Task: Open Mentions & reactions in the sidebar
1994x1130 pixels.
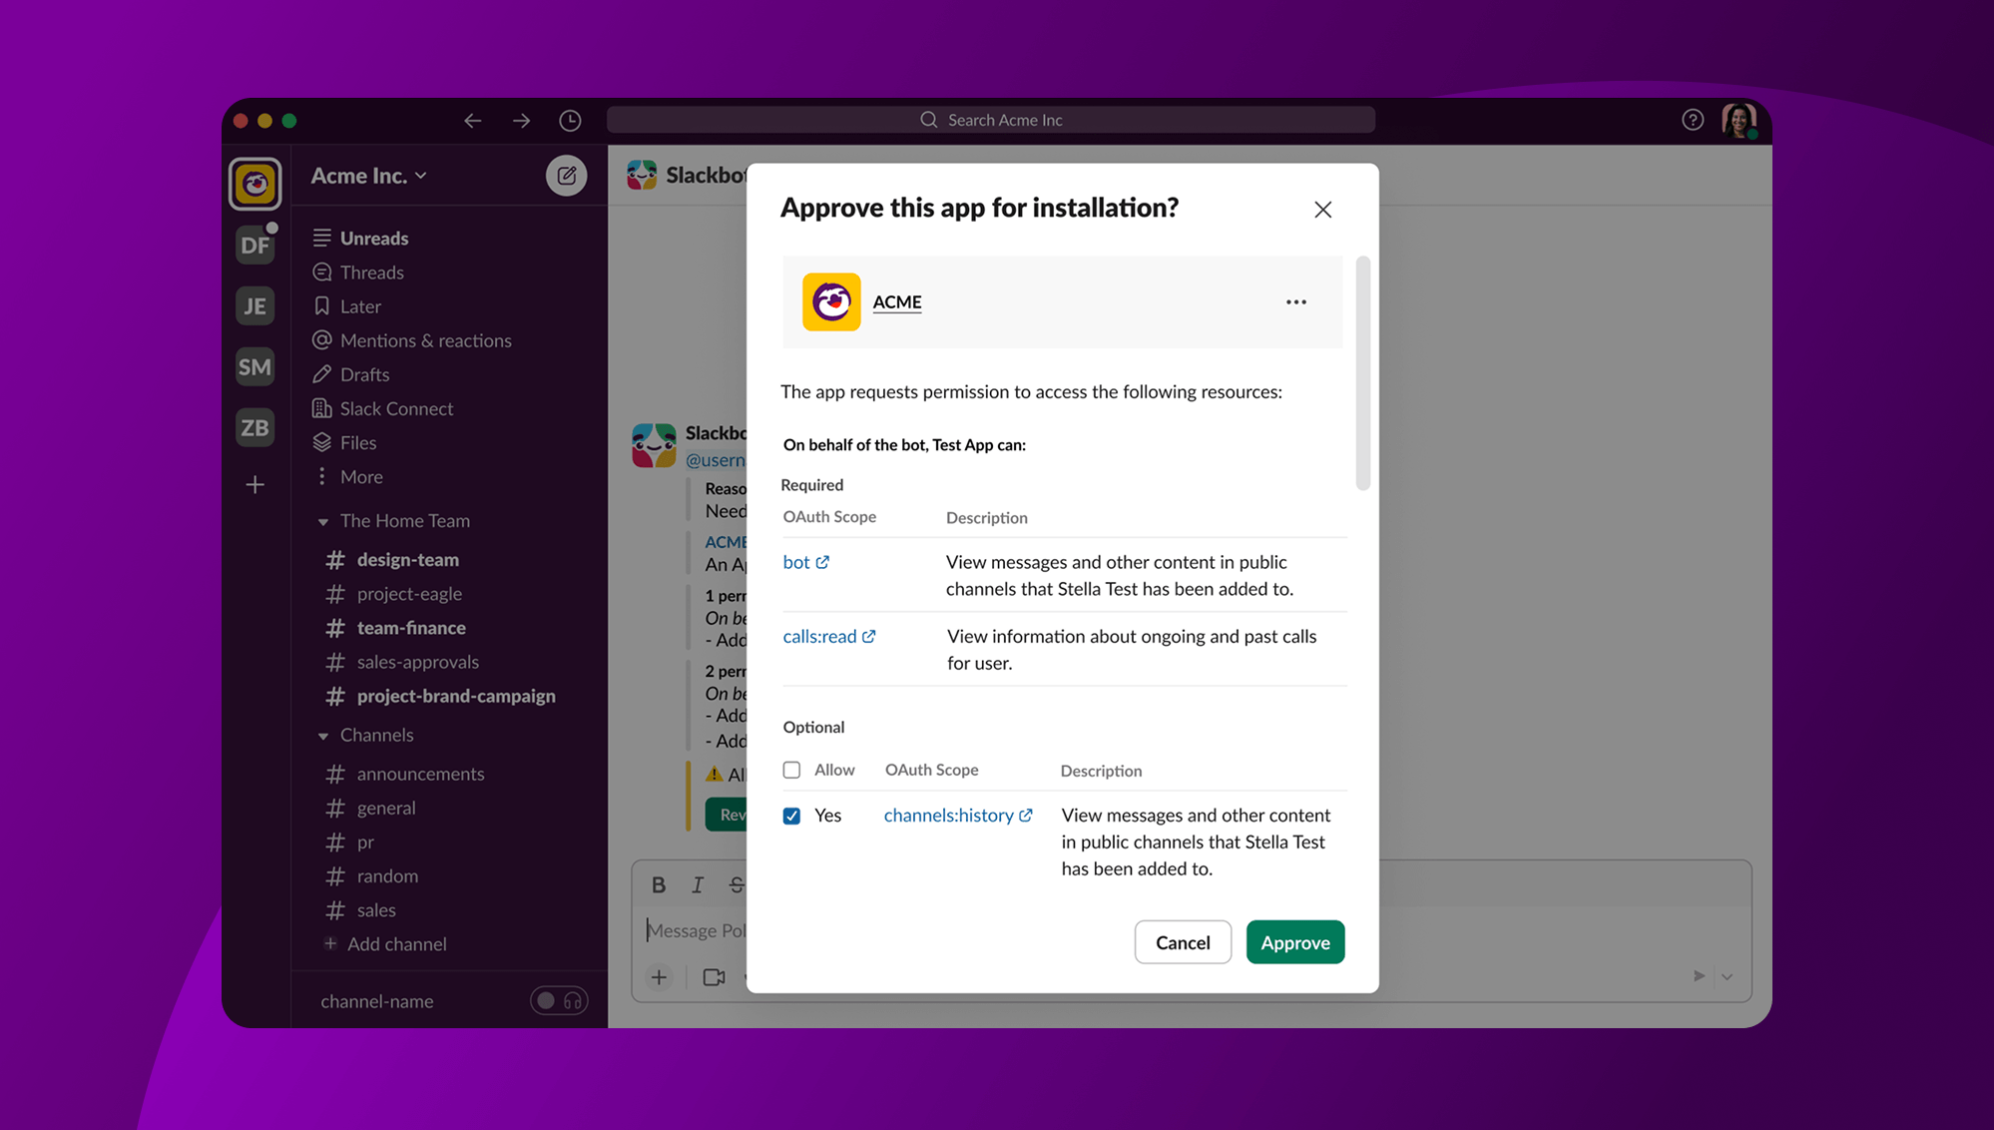Action: (x=425, y=339)
